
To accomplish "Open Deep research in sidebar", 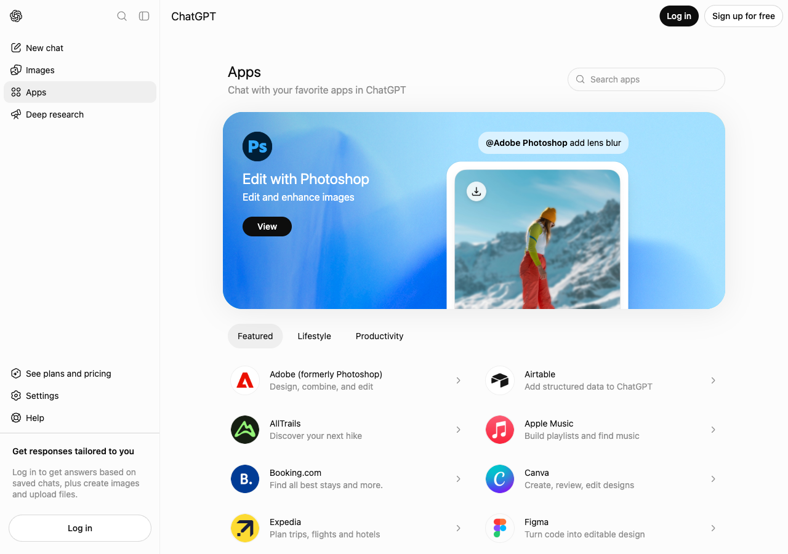I will (80, 114).
